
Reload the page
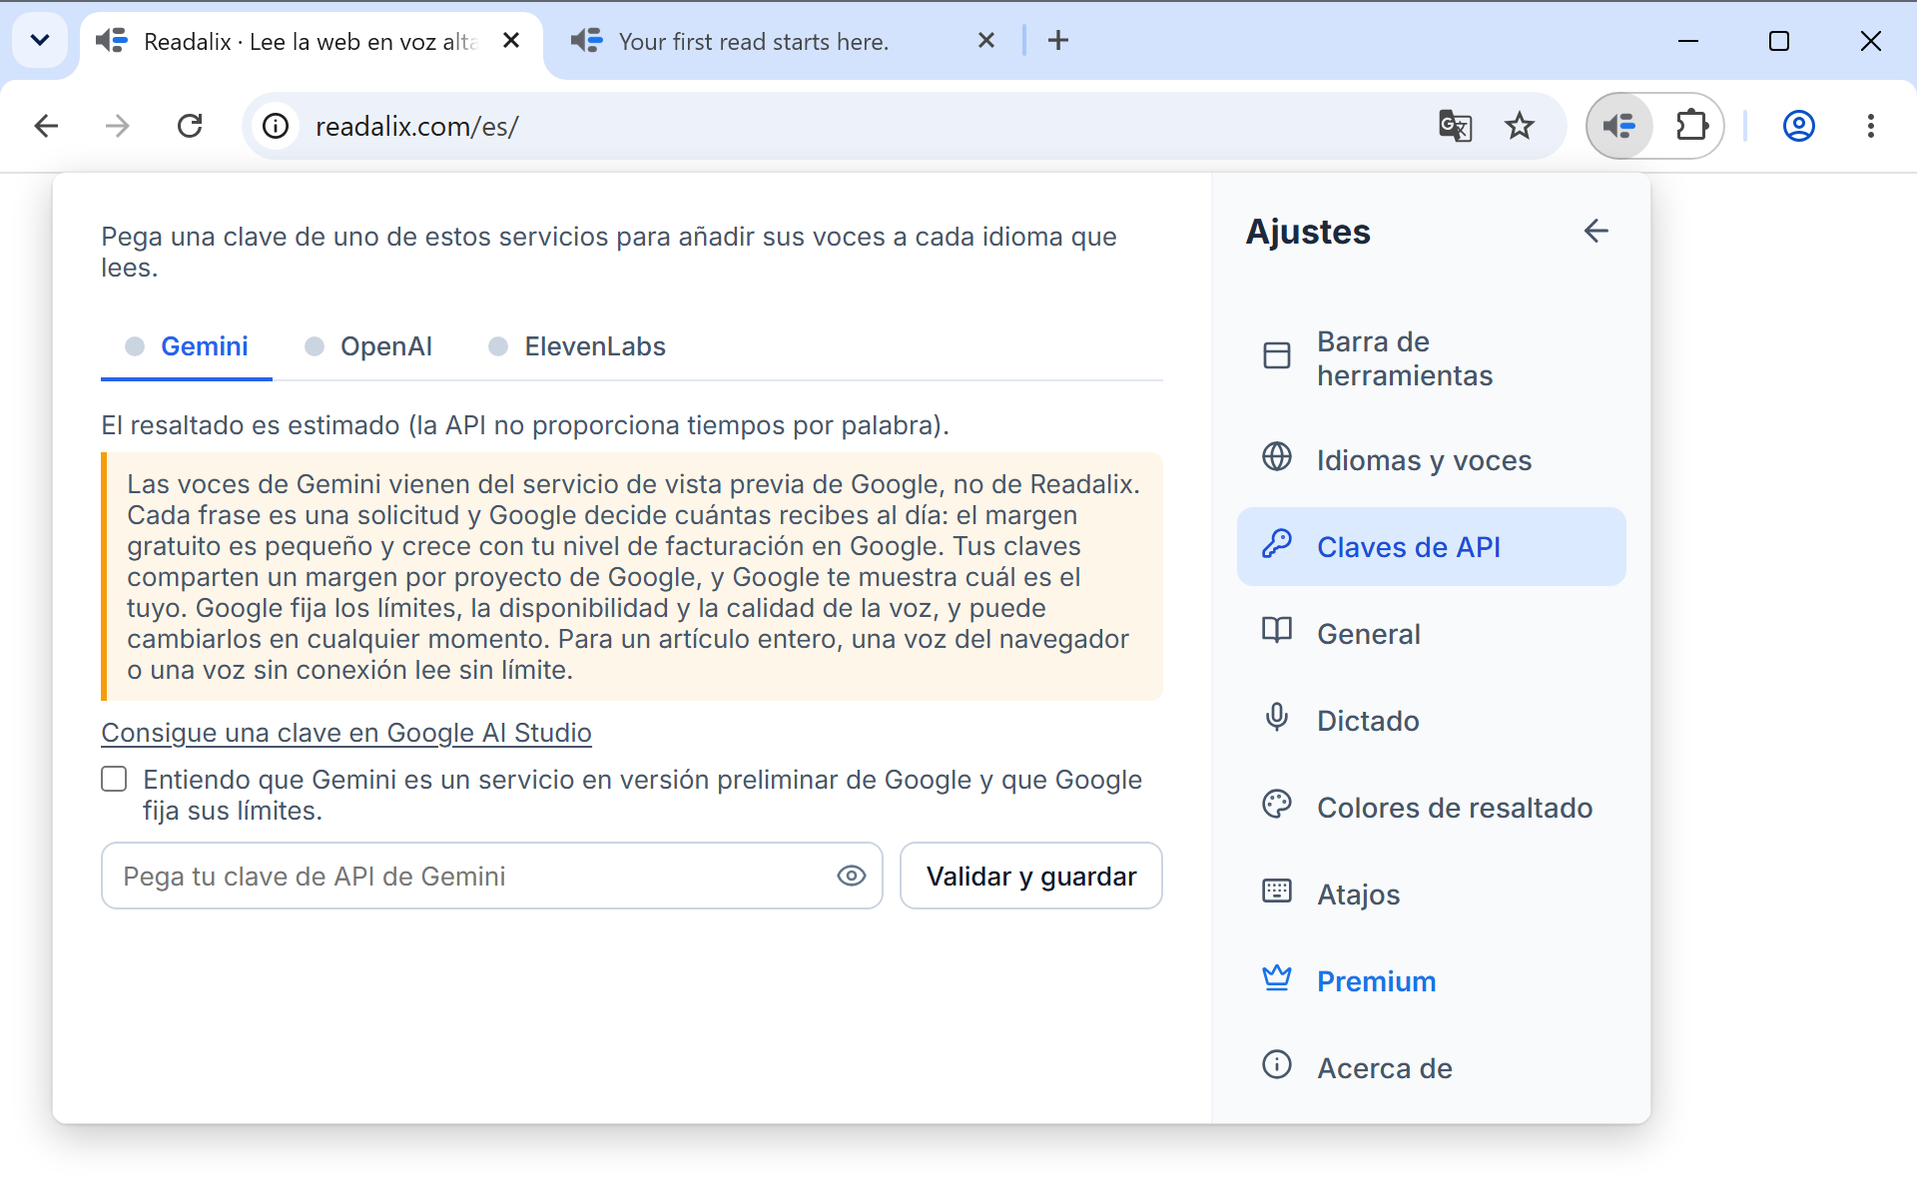190,126
